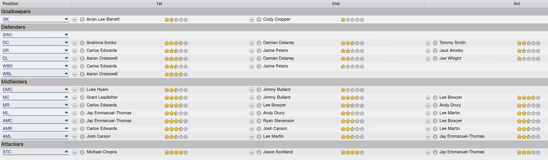Viewport: 548px width, 160px height.
Task: Open player Luke Hyam in DMC row
Action: coord(97,89)
